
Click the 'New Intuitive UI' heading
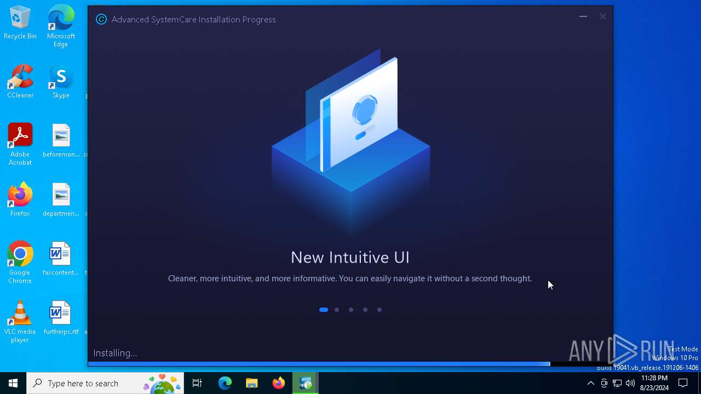click(x=350, y=257)
